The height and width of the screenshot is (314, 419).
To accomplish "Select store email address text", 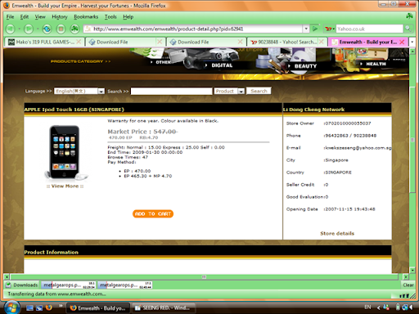I will coord(358,148).
